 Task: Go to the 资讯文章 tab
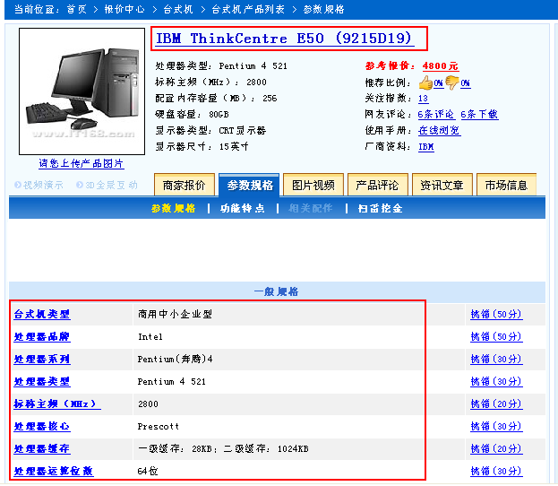pyautogui.click(x=442, y=186)
